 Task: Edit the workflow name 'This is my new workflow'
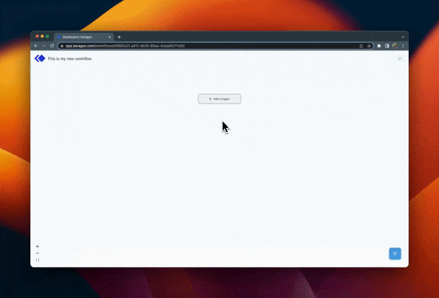70,58
